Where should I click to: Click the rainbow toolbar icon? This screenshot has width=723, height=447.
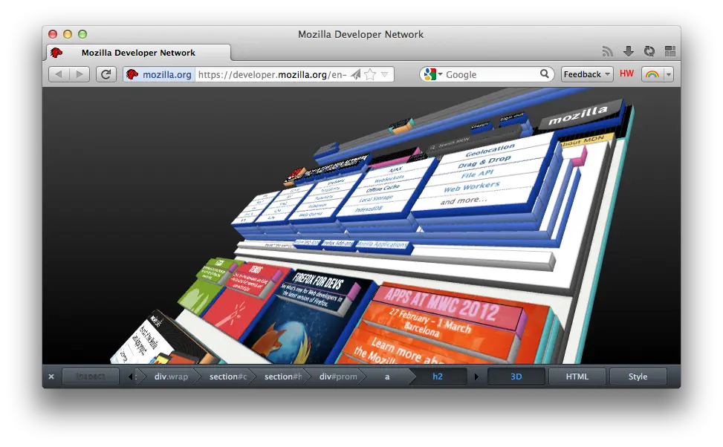pyautogui.click(x=652, y=74)
